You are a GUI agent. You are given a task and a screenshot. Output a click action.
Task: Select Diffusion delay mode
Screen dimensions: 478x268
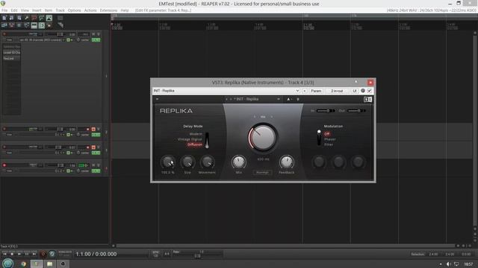pyautogui.click(x=195, y=144)
